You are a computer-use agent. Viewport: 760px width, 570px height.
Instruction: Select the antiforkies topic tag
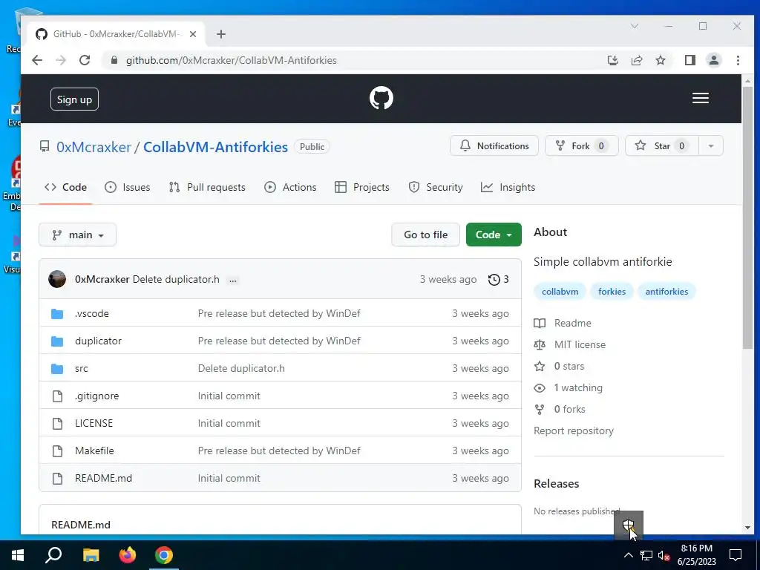pyautogui.click(x=666, y=291)
